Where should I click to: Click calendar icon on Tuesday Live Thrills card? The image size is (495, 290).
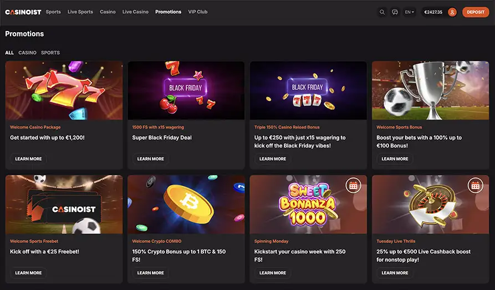click(475, 186)
